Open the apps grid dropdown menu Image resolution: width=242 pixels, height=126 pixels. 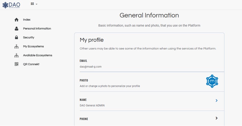[x=34, y=4]
